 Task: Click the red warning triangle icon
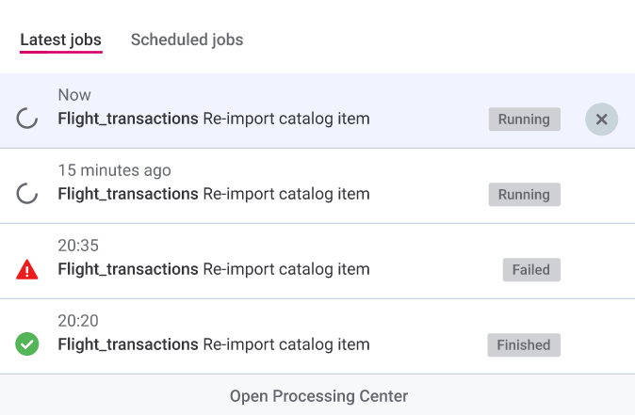click(27, 270)
